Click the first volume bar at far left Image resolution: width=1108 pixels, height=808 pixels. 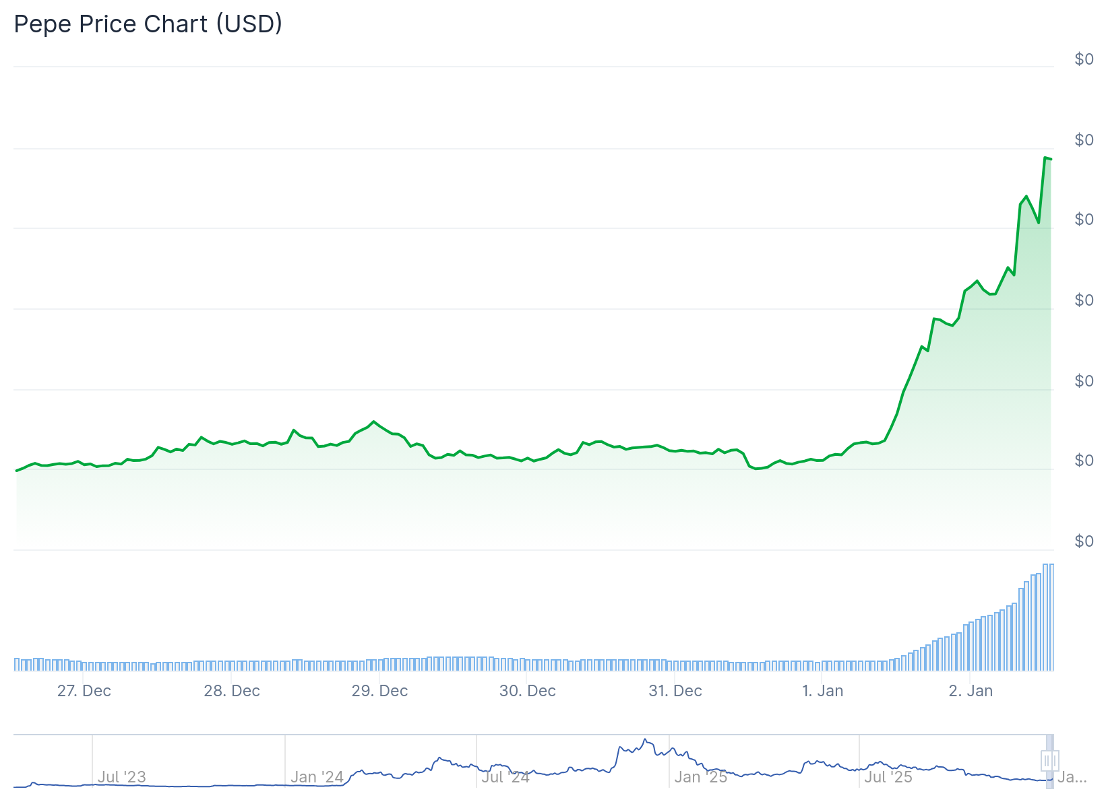pyautogui.click(x=18, y=665)
